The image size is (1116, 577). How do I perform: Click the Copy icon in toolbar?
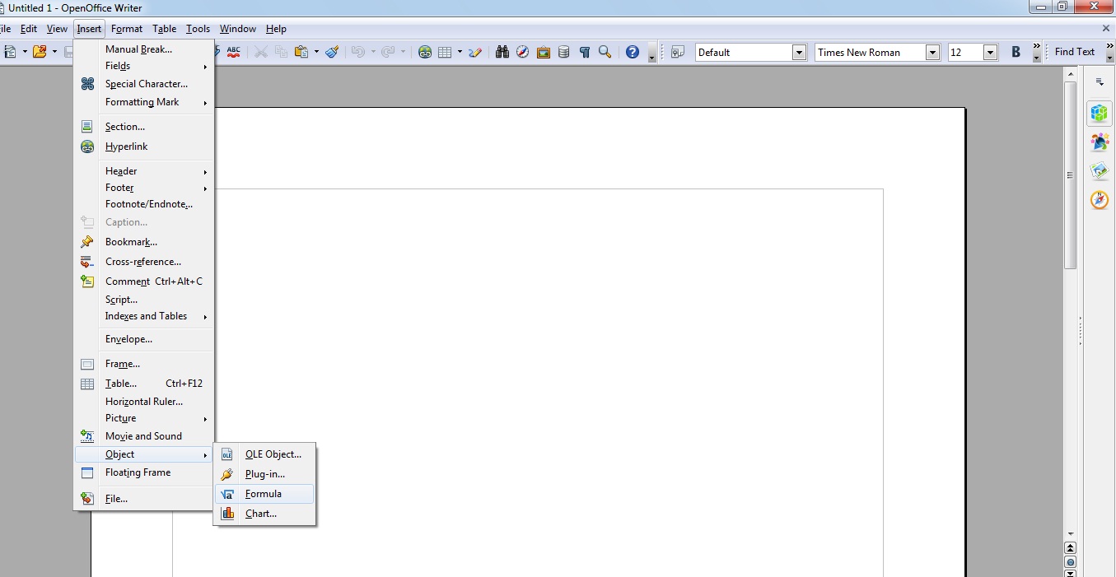click(x=282, y=52)
